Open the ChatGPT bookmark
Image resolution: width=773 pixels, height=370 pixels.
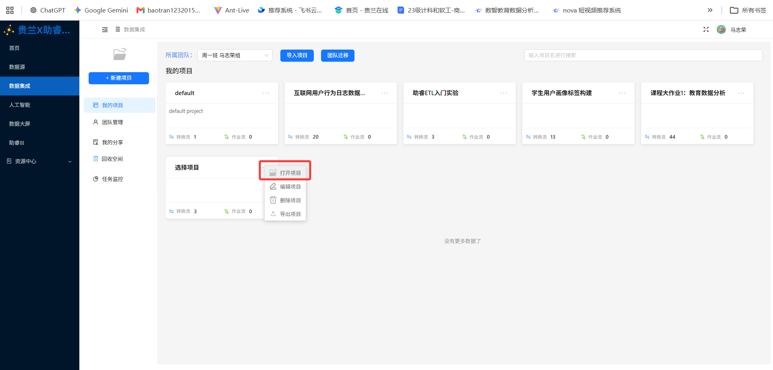(48, 10)
